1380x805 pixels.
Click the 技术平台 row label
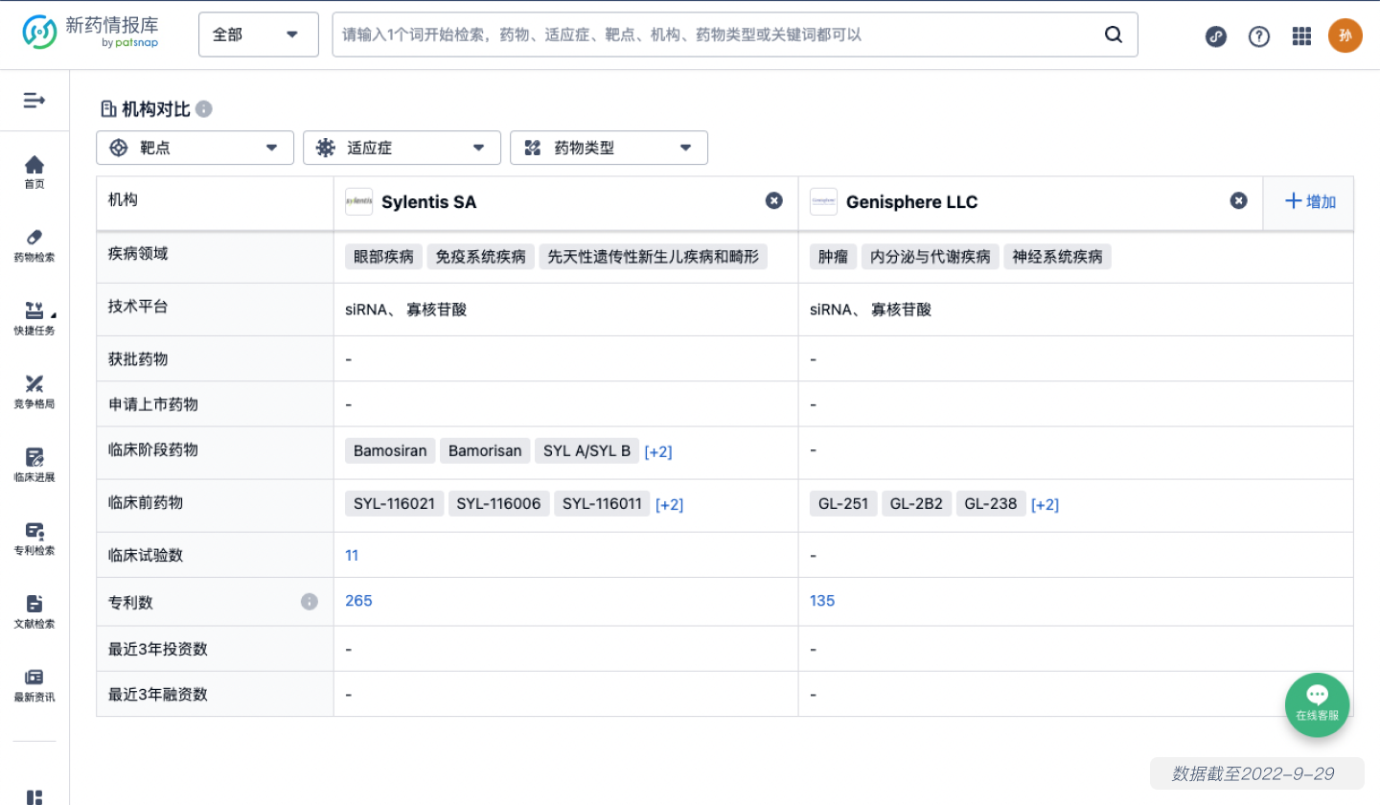138,307
